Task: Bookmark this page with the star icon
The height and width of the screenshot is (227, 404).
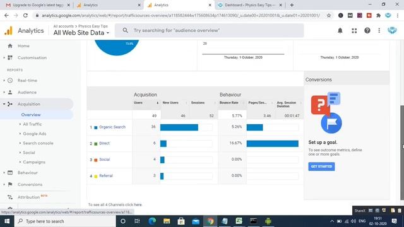Action: 329,15
